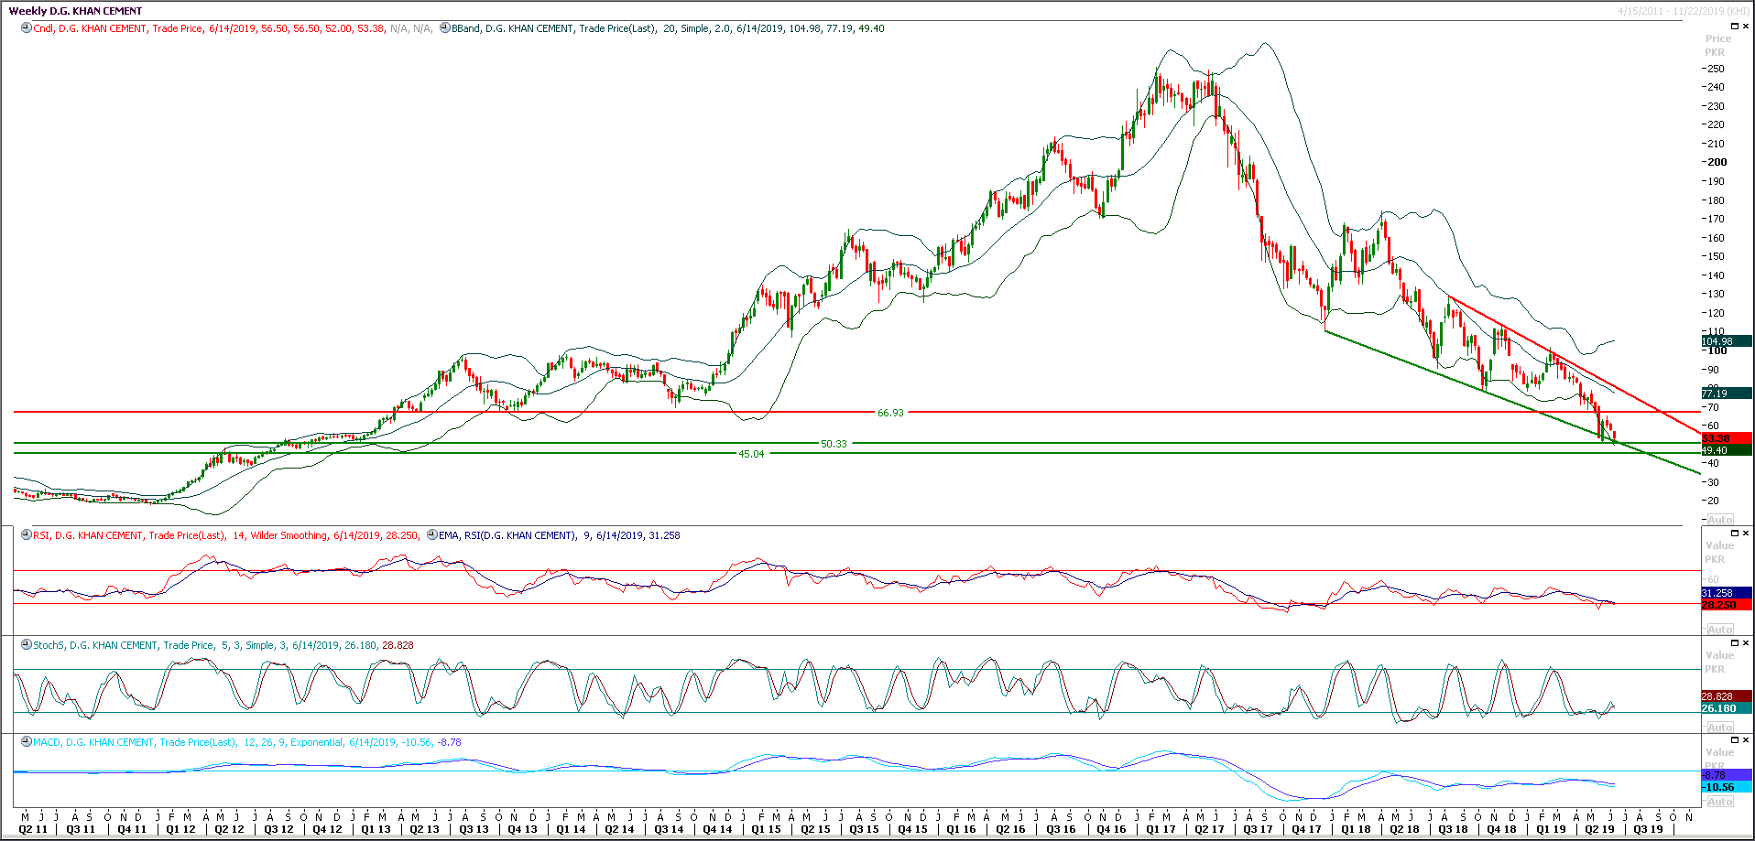Click the -10.56 MACD value tag
This screenshot has width=1755, height=841.
click(1727, 787)
